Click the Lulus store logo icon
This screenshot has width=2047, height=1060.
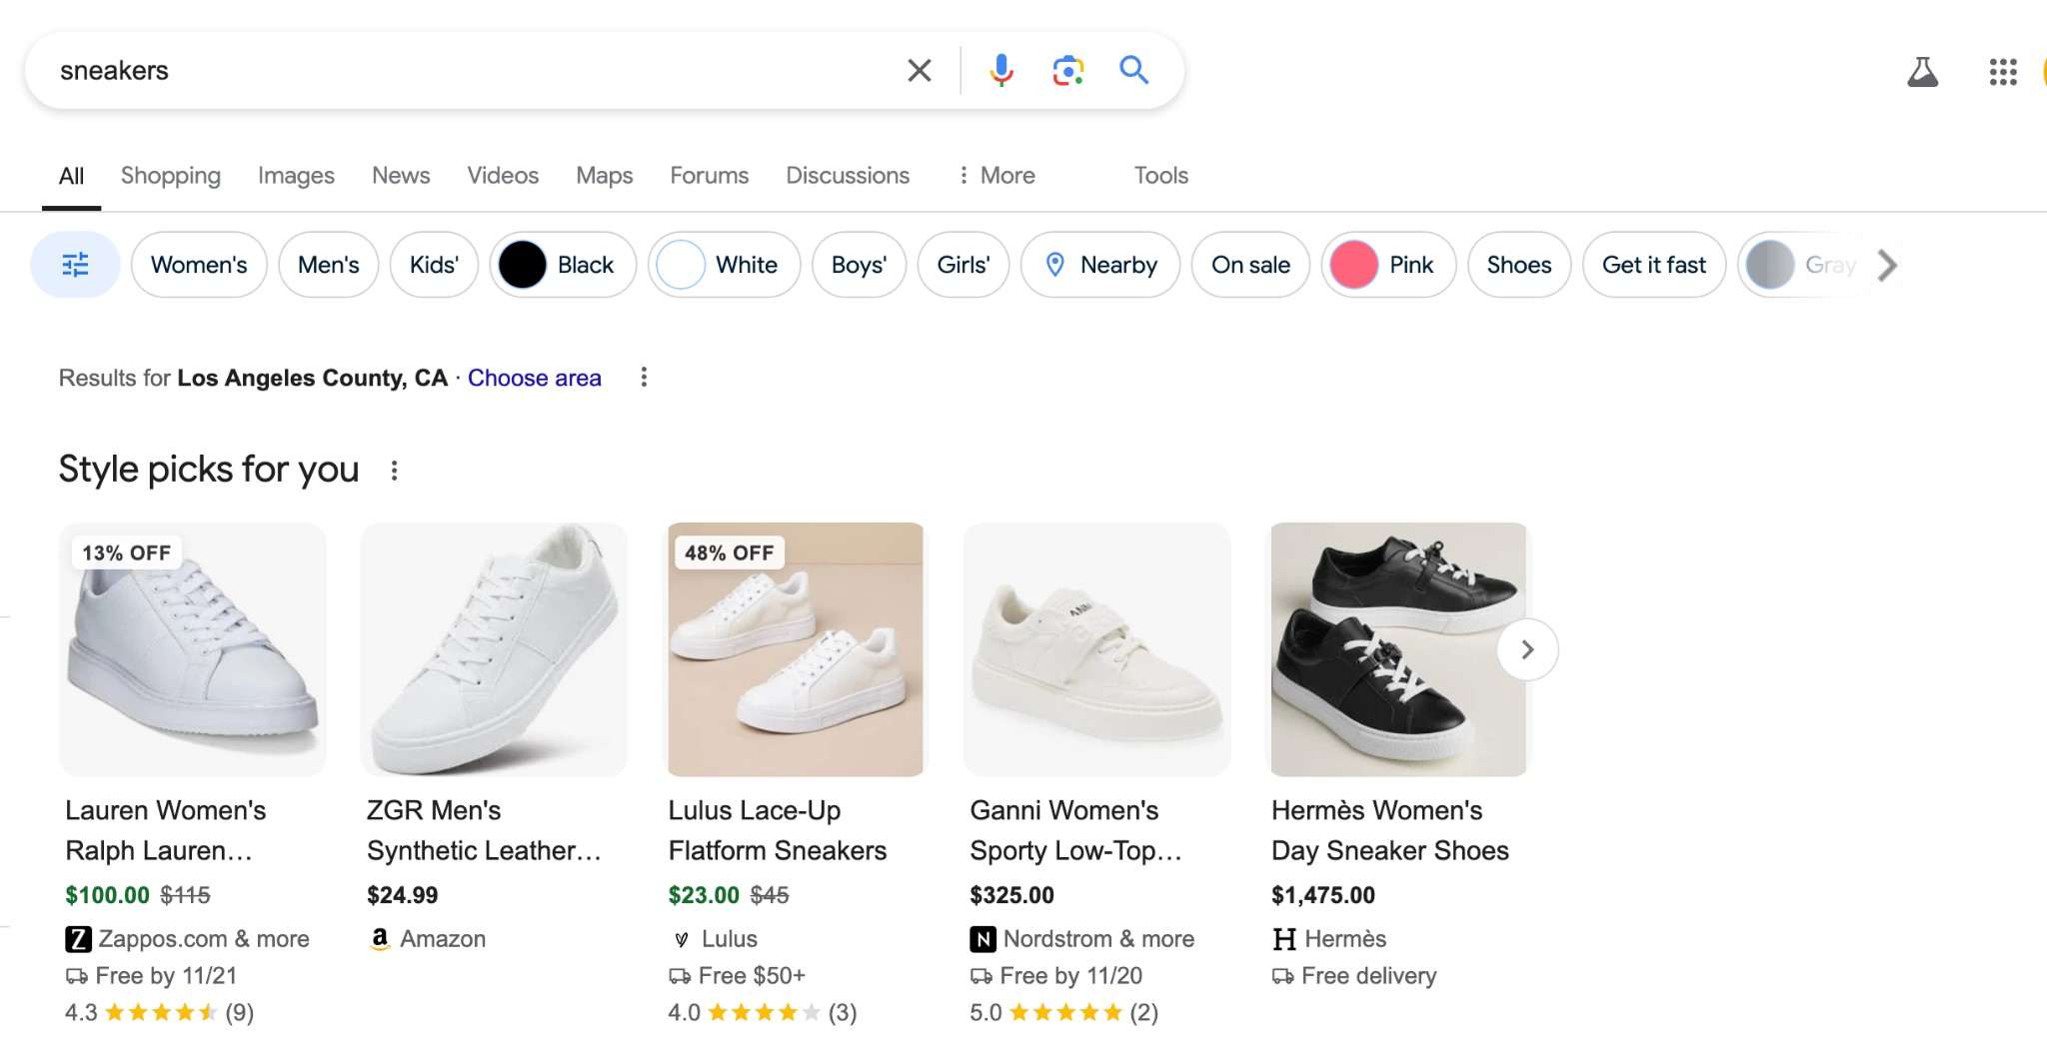[x=682, y=939]
